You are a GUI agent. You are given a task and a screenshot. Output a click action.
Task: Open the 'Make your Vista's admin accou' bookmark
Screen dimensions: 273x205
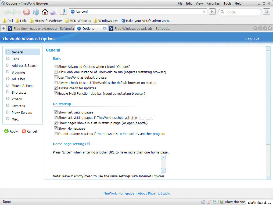click(146, 21)
